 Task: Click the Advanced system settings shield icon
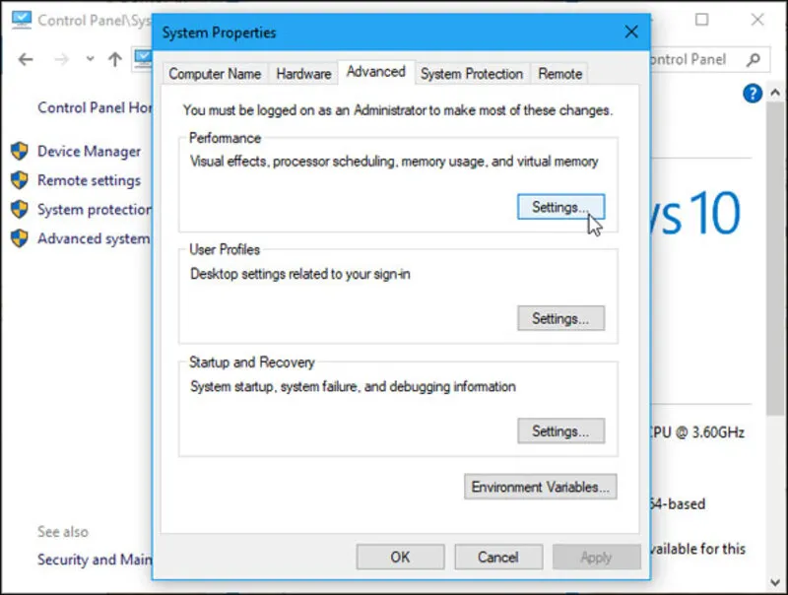pos(22,238)
